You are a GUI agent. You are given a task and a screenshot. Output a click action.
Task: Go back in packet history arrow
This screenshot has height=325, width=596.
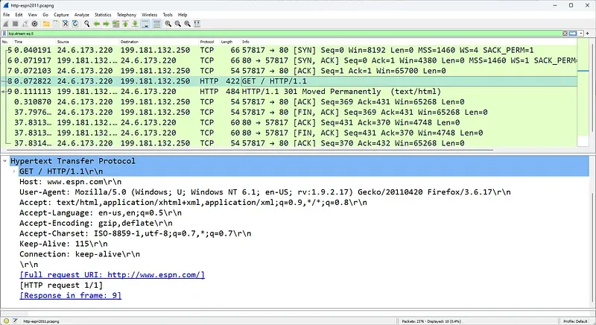(97, 24)
